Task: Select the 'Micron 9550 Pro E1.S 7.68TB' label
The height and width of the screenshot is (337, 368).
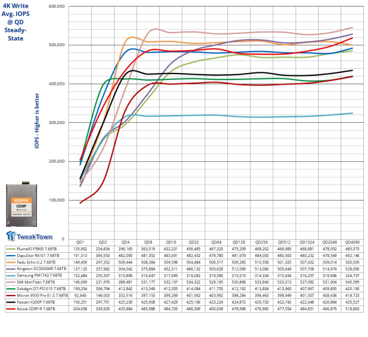Action: pyautogui.click(x=42, y=295)
